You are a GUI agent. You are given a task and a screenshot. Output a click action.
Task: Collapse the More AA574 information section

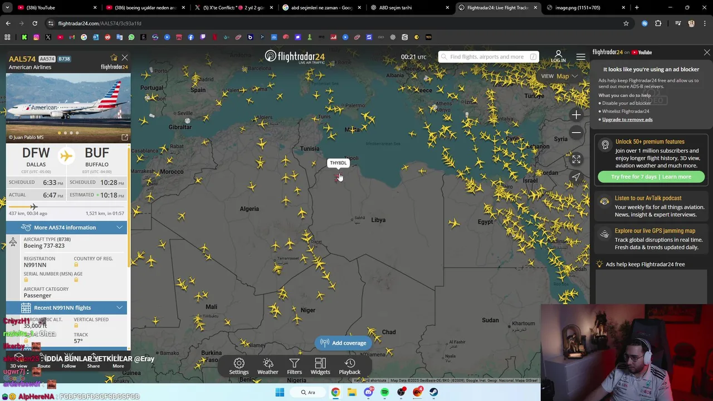click(67, 227)
